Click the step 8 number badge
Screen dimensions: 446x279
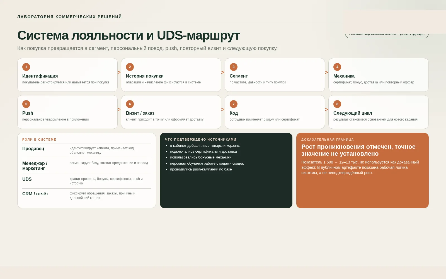pyautogui.click(x=337, y=104)
